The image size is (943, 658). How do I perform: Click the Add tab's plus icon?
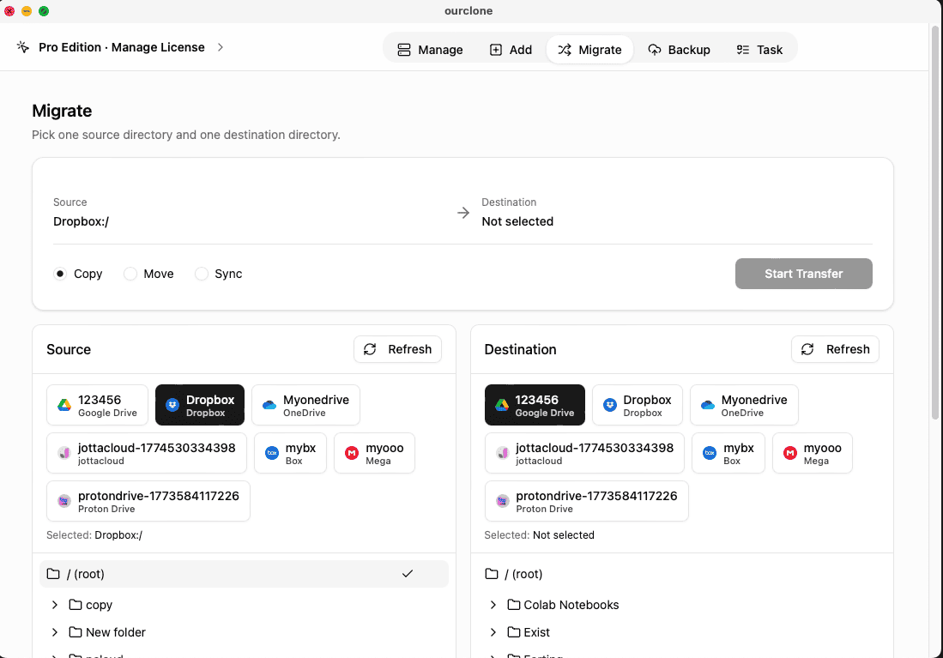click(496, 50)
